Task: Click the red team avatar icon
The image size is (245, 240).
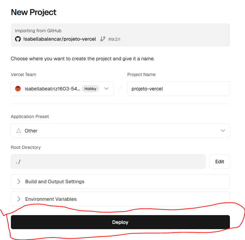Action: pos(18,89)
